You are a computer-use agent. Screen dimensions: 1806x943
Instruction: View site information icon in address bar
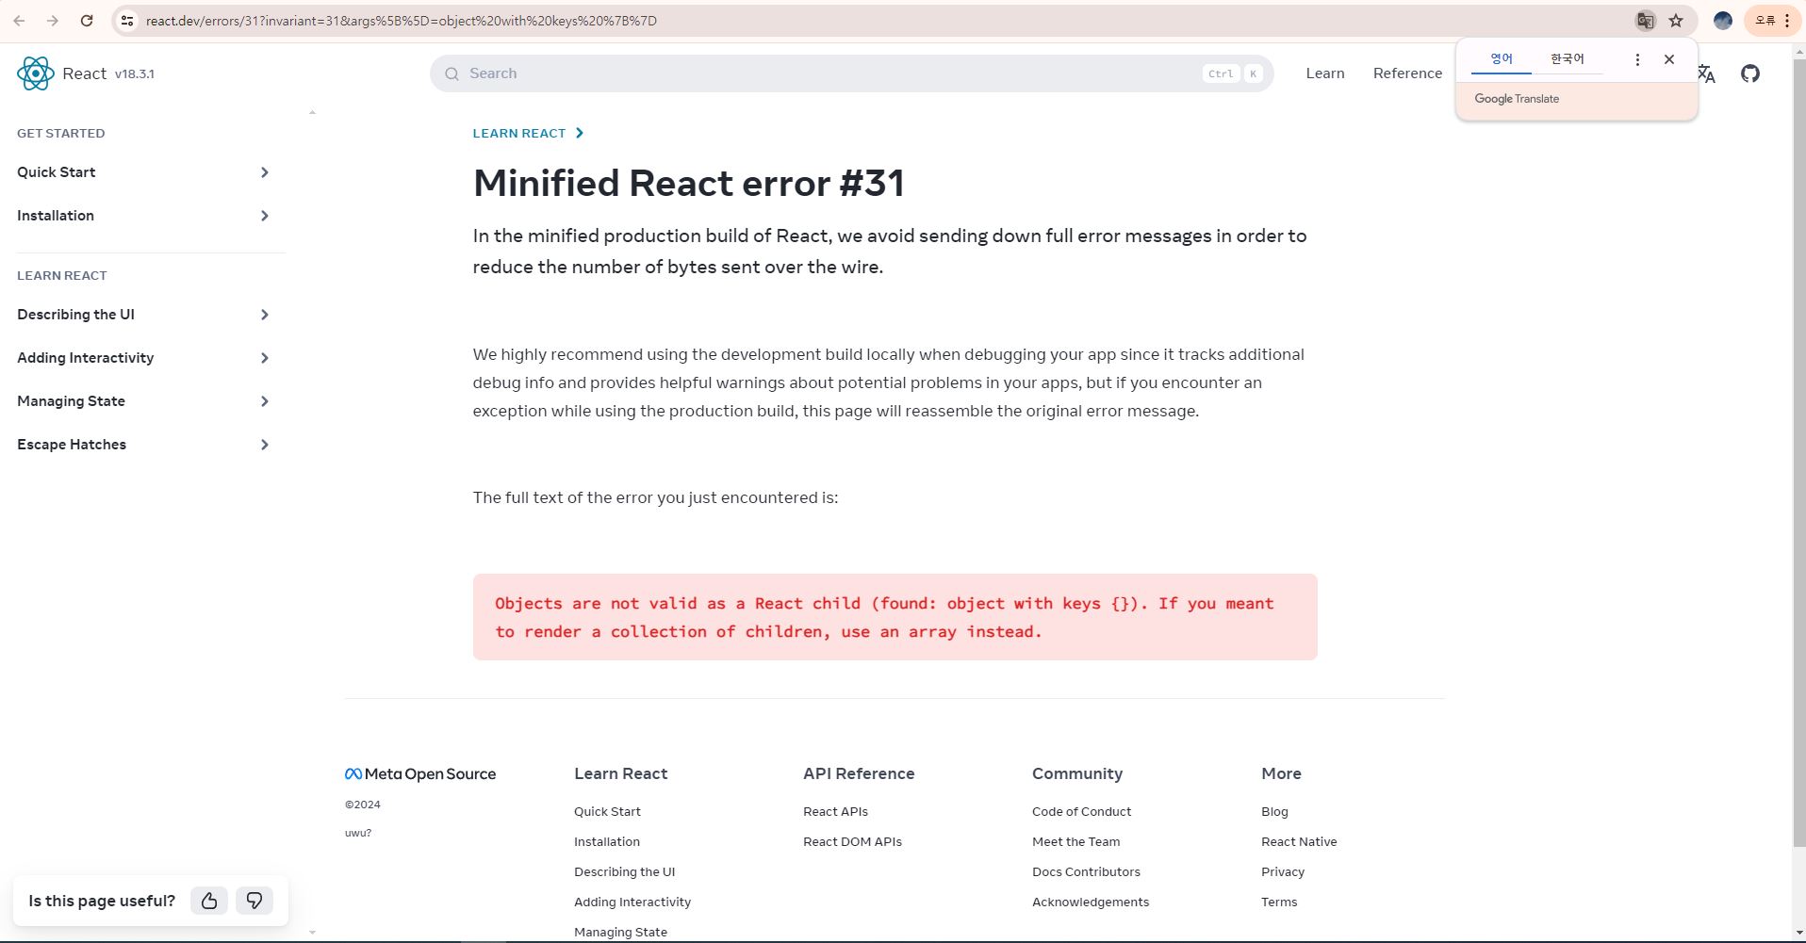127,21
